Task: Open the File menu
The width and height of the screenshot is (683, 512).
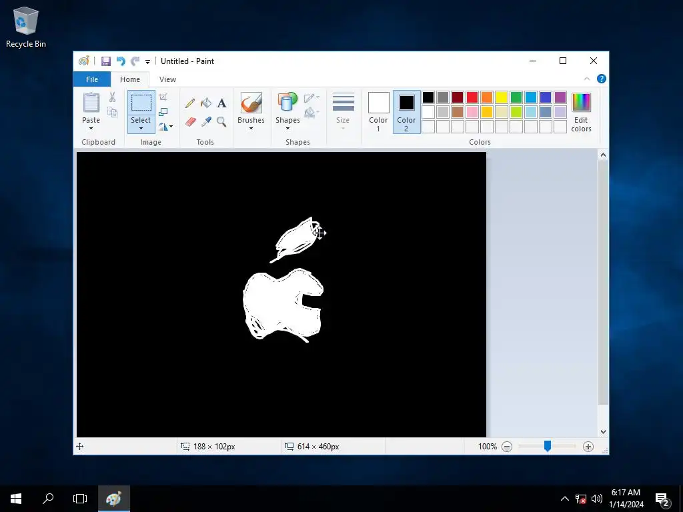Action: pos(92,79)
